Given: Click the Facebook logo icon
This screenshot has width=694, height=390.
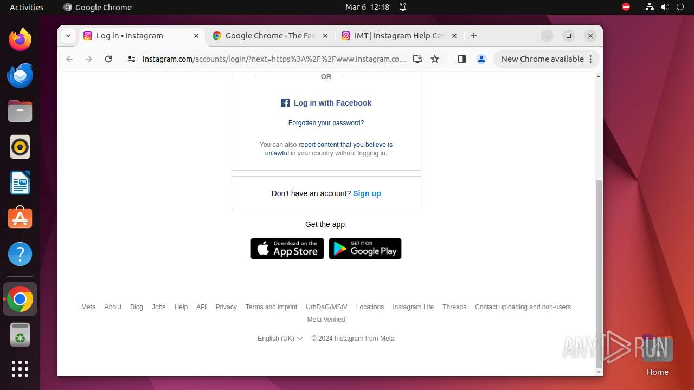Looking at the screenshot, I should click(x=285, y=103).
